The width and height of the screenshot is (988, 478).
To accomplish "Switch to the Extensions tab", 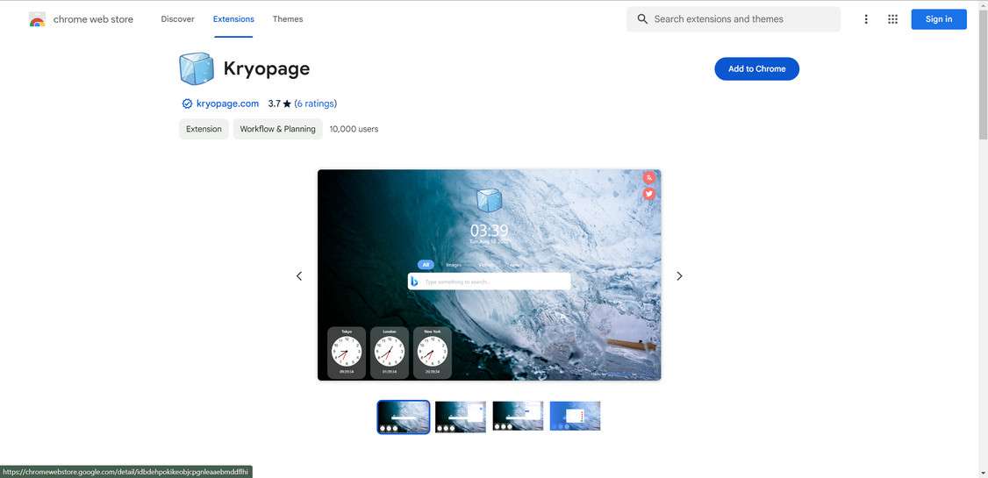I will tap(233, 19).
